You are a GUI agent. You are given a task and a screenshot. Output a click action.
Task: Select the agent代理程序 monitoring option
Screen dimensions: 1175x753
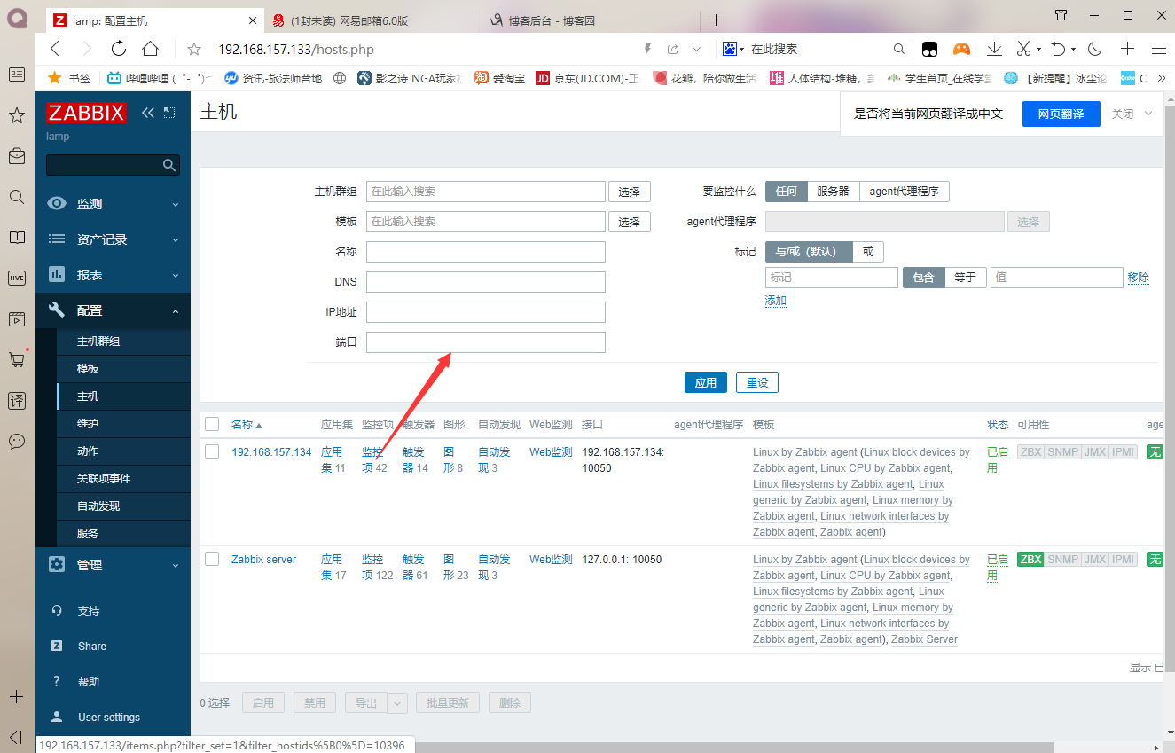tap(904, 191)
